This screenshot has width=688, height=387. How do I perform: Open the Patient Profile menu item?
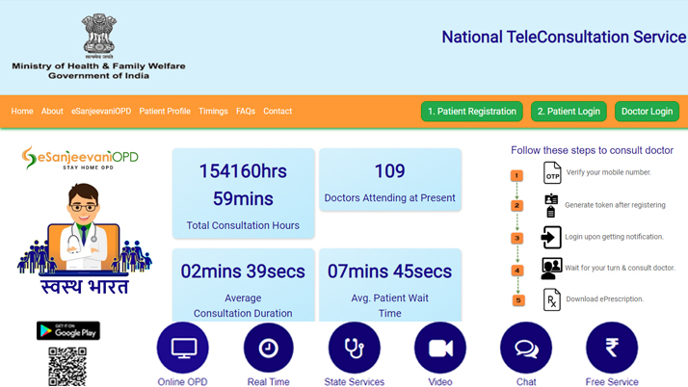click(165, 112)
